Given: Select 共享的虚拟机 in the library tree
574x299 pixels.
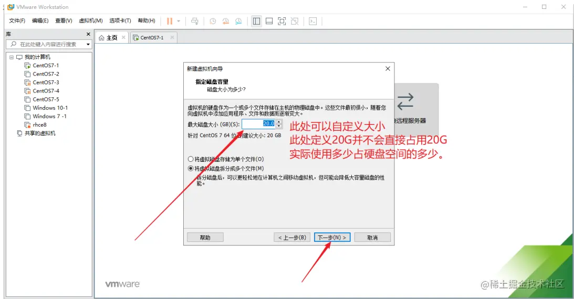Looking at the screenshot, I should click(x=39, y=133).
